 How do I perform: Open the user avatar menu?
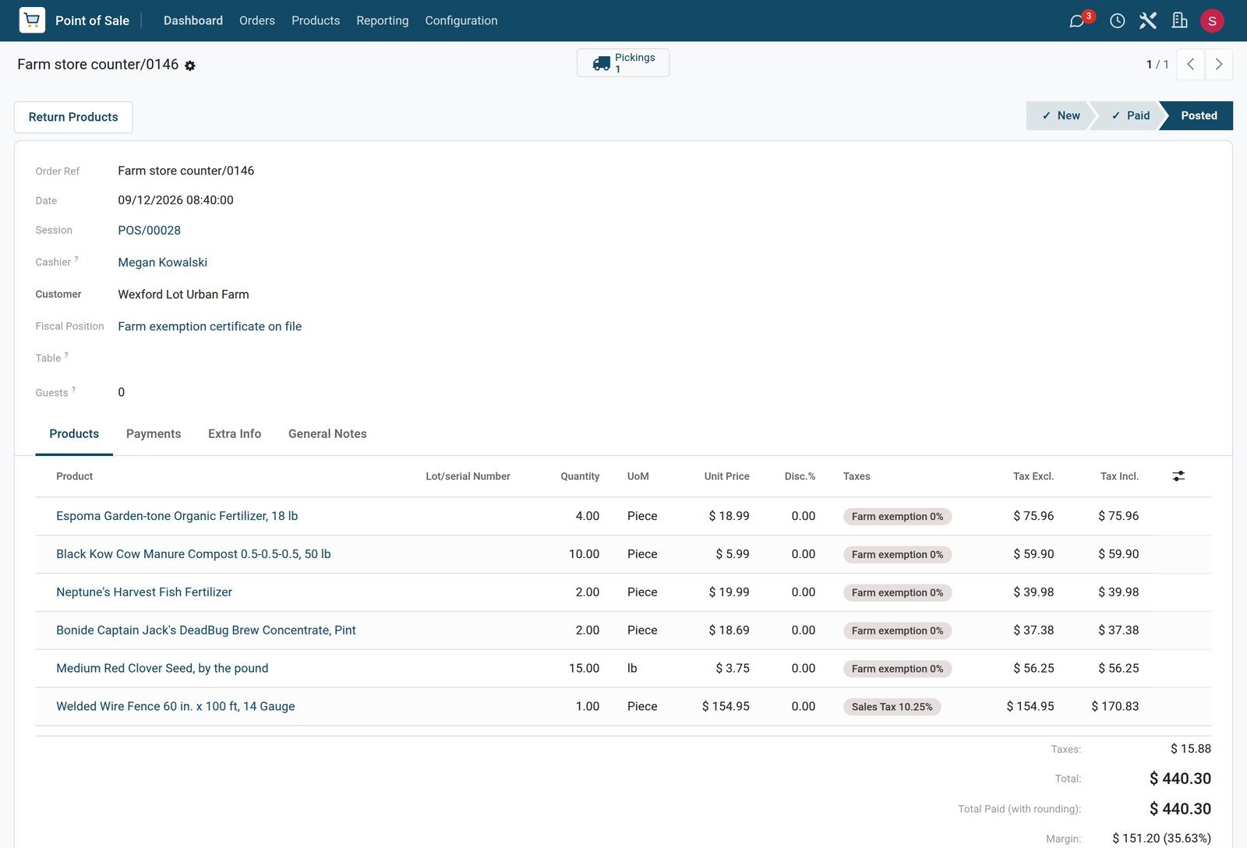click(1212, 21)
